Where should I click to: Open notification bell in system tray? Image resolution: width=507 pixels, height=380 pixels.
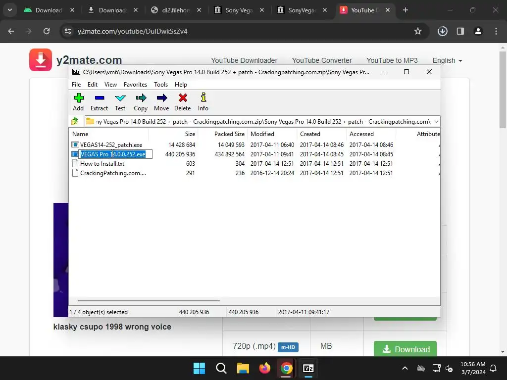[x=494, y=368]
